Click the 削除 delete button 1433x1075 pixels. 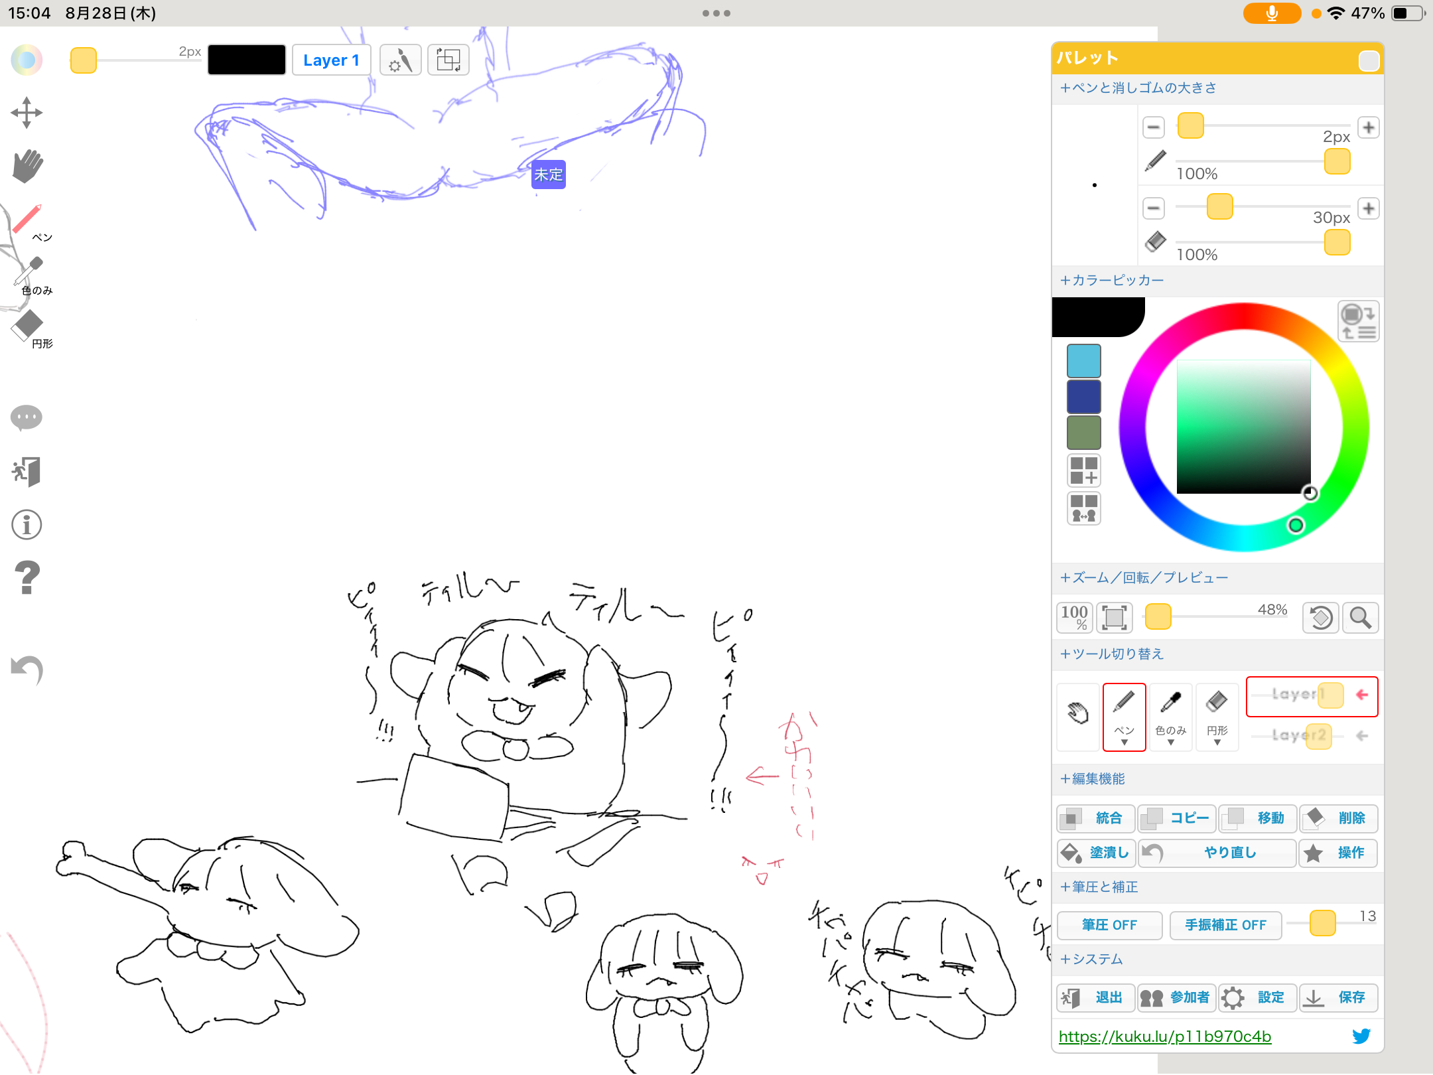(x=1339, y=818)
